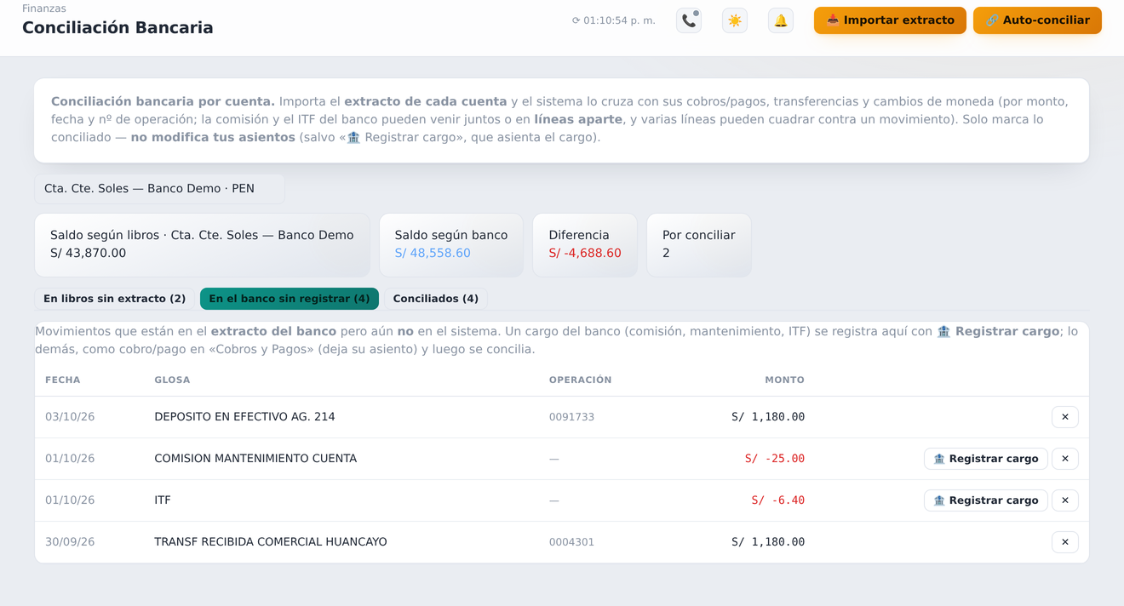The image size is (1124, 606).
Task: Click the DEPOSITO EN EFECTIVO AG. 214 glosa
Action: click(x=244, y=417)
